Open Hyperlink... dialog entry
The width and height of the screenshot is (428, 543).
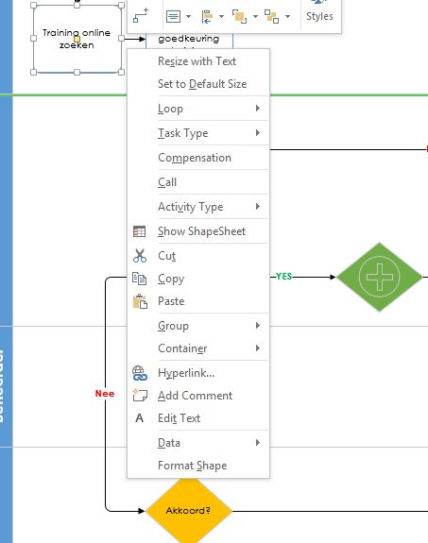point(198,373)
